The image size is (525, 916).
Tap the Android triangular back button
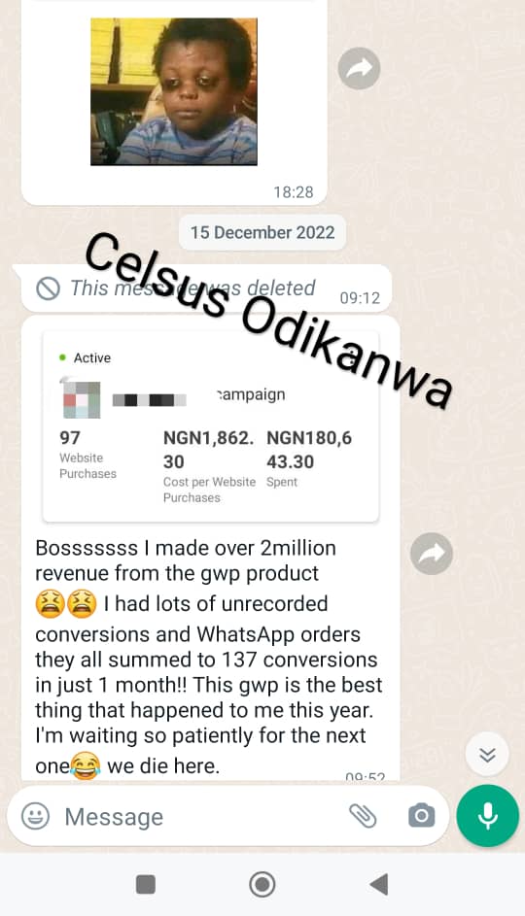pos(379,885)
